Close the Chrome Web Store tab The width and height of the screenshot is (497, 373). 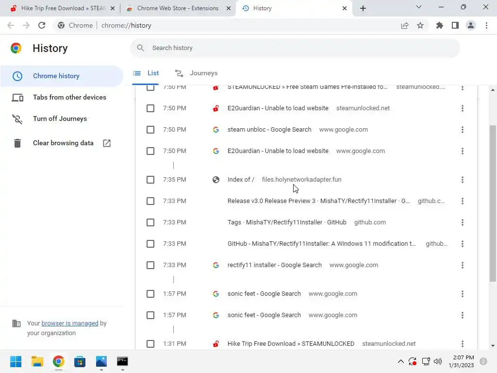click(229, 8)
